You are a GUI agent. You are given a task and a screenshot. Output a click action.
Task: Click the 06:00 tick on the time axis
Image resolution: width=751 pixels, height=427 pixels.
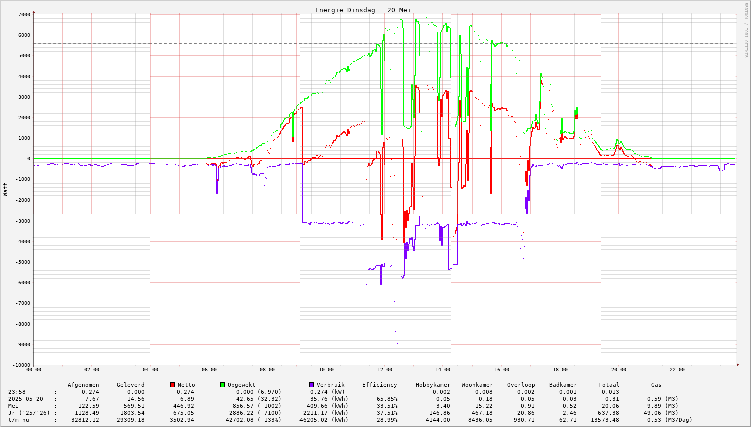pos(209,370)
